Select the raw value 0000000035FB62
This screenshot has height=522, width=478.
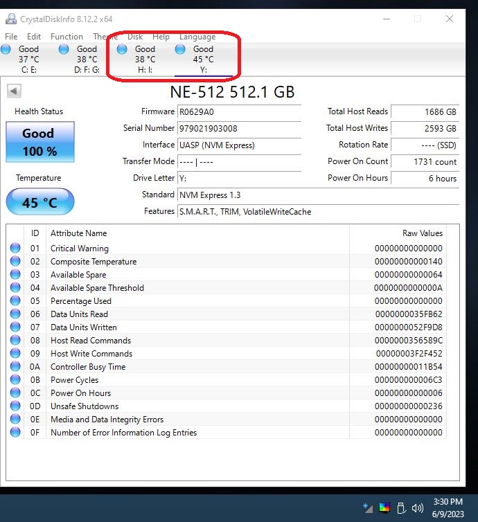click(409, 314)
